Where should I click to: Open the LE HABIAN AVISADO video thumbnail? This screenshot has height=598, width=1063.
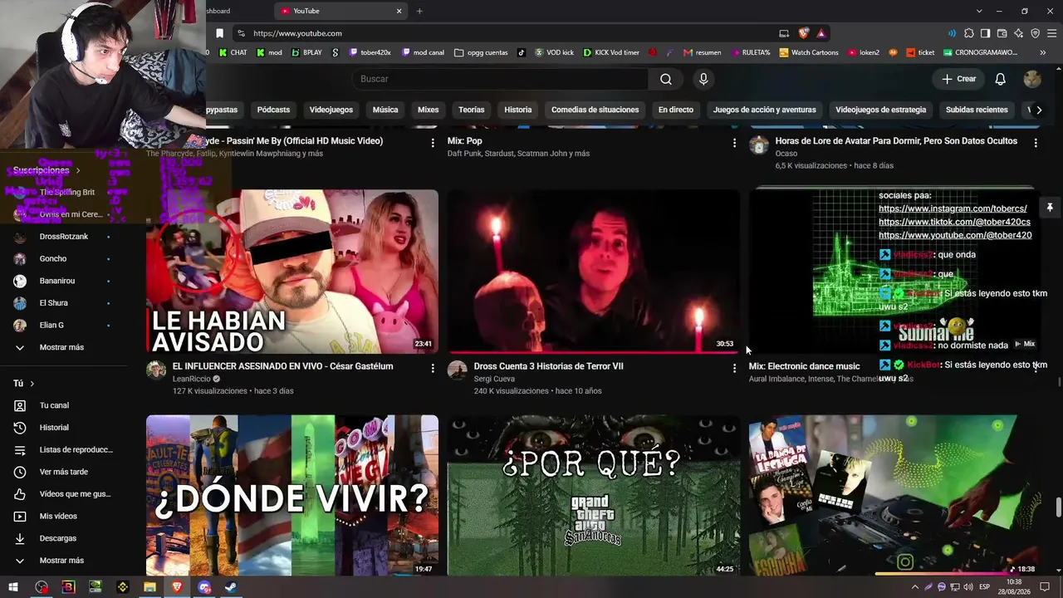(x=292, y=272)
